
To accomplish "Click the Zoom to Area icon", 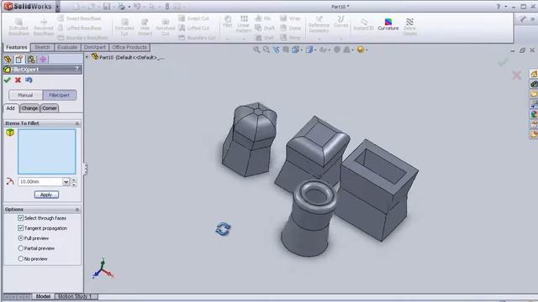I will click(x=266, y=49).
